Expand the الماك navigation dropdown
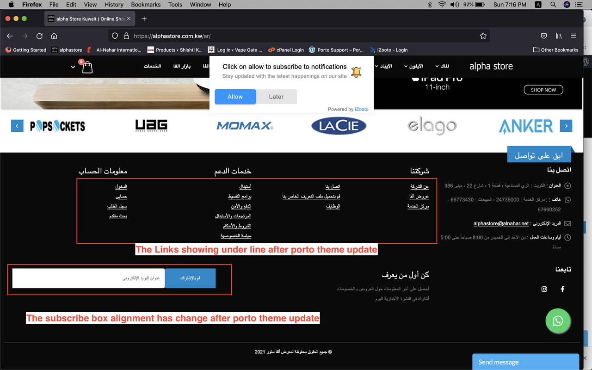The image size is (592, 370). [442, 66]
